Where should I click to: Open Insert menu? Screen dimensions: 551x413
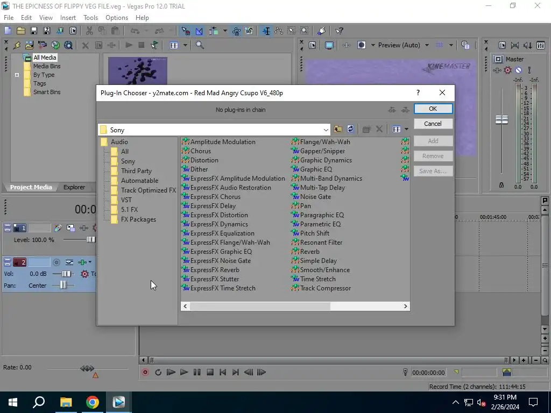(68, 18)
